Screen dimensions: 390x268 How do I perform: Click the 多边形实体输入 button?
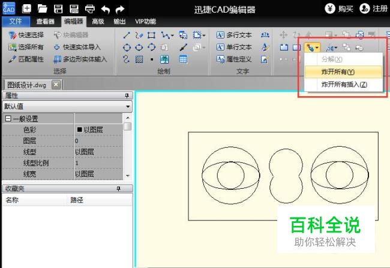[x=80, y=59]
